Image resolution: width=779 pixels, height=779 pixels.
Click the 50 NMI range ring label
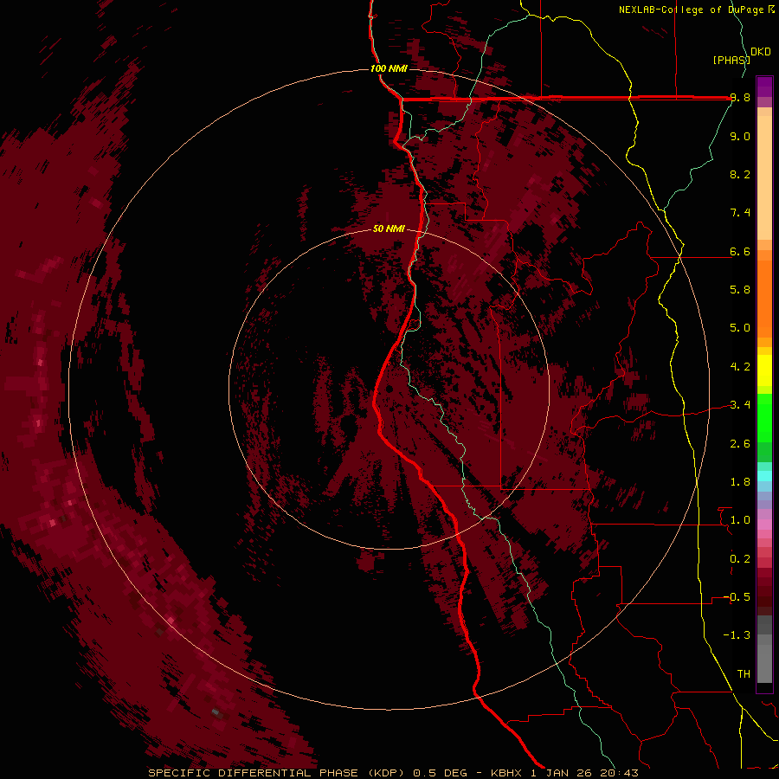tap(389, 229)
